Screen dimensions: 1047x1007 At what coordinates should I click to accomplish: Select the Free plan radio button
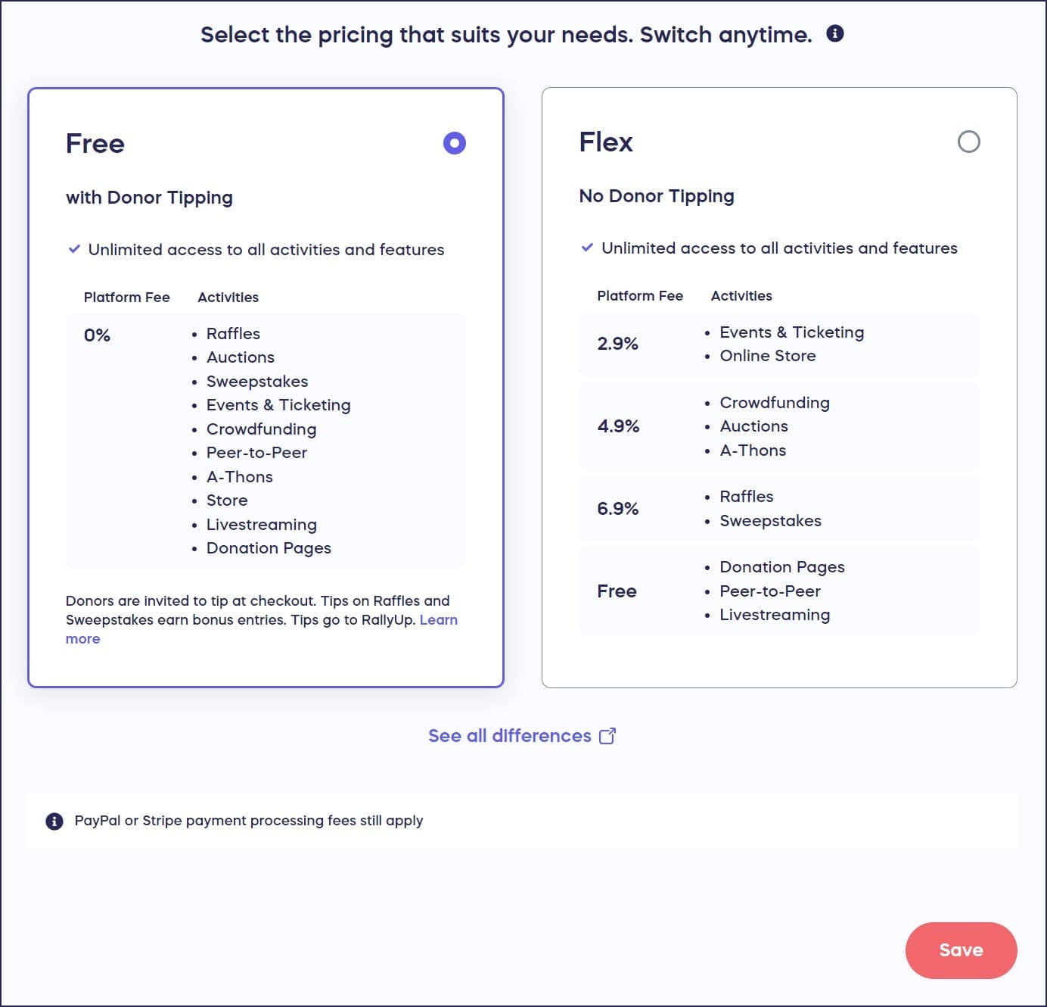coord(455,143)
